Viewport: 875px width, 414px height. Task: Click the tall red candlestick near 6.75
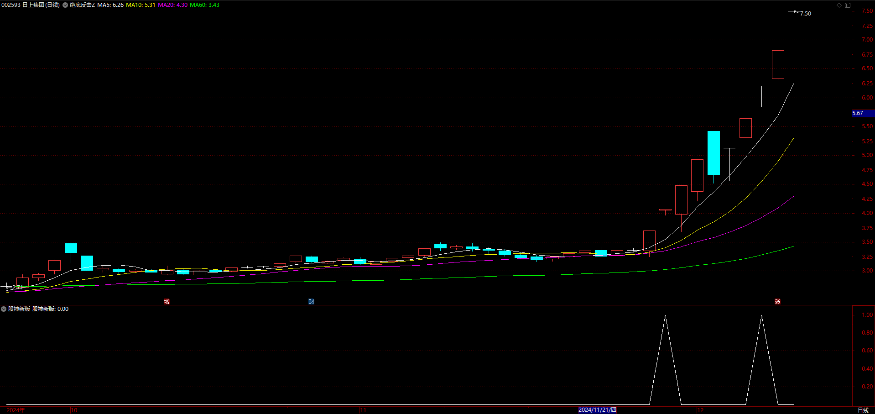tap(778, 65)
